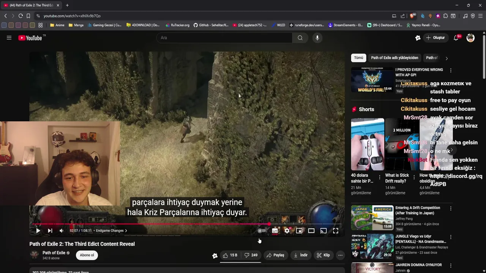
Task: Open the Oluştur create menu
Action: pos(436,38)
